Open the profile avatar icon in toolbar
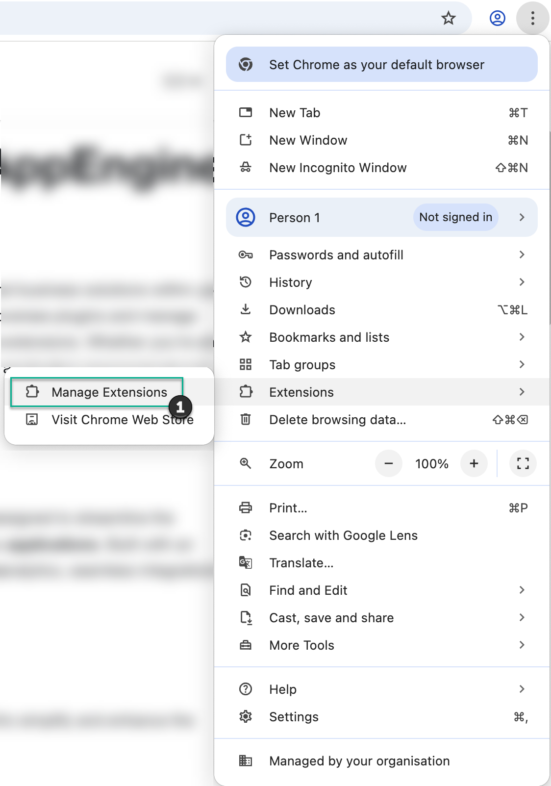This screenshot has width=551, height=786. click(x=497, y=19)
